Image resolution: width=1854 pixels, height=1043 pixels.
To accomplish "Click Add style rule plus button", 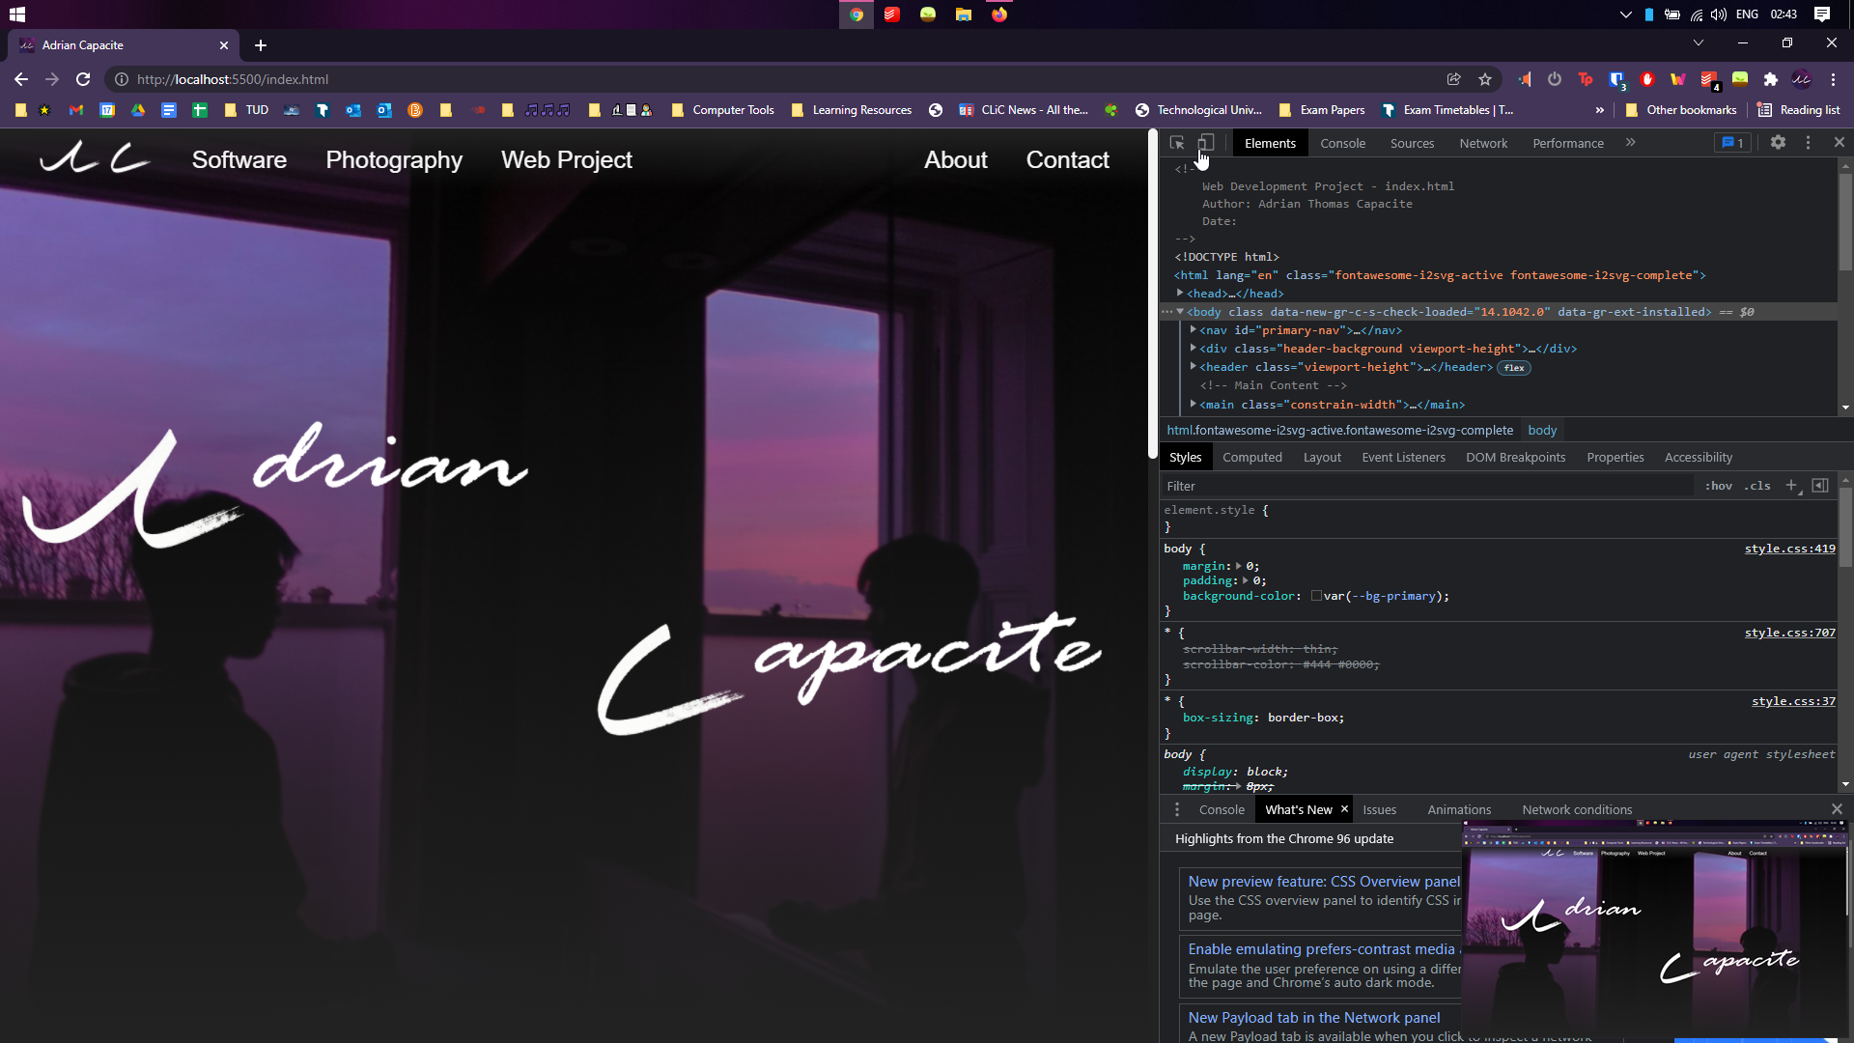I will coord(1793,485).
